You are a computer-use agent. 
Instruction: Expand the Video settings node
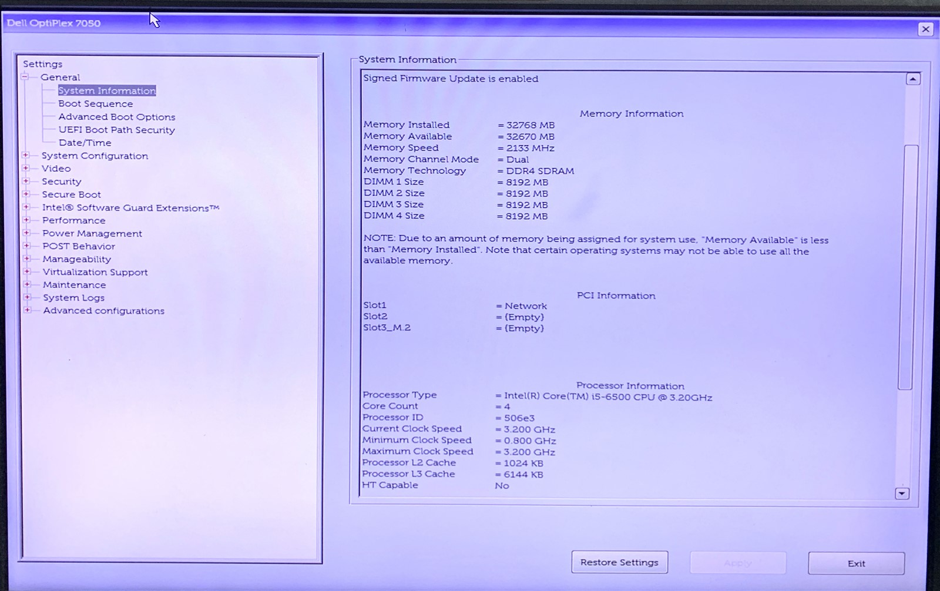(x=26, y=169)
